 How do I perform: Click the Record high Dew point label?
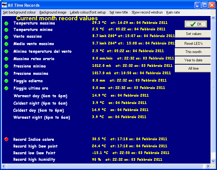pos(35,146)
